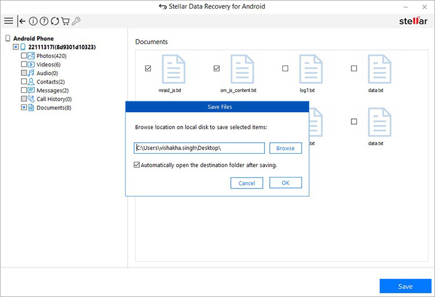Click the second-row data.txt document thumbnail
The height and width of the screenshot is (297, 435).
pos(379,122)
